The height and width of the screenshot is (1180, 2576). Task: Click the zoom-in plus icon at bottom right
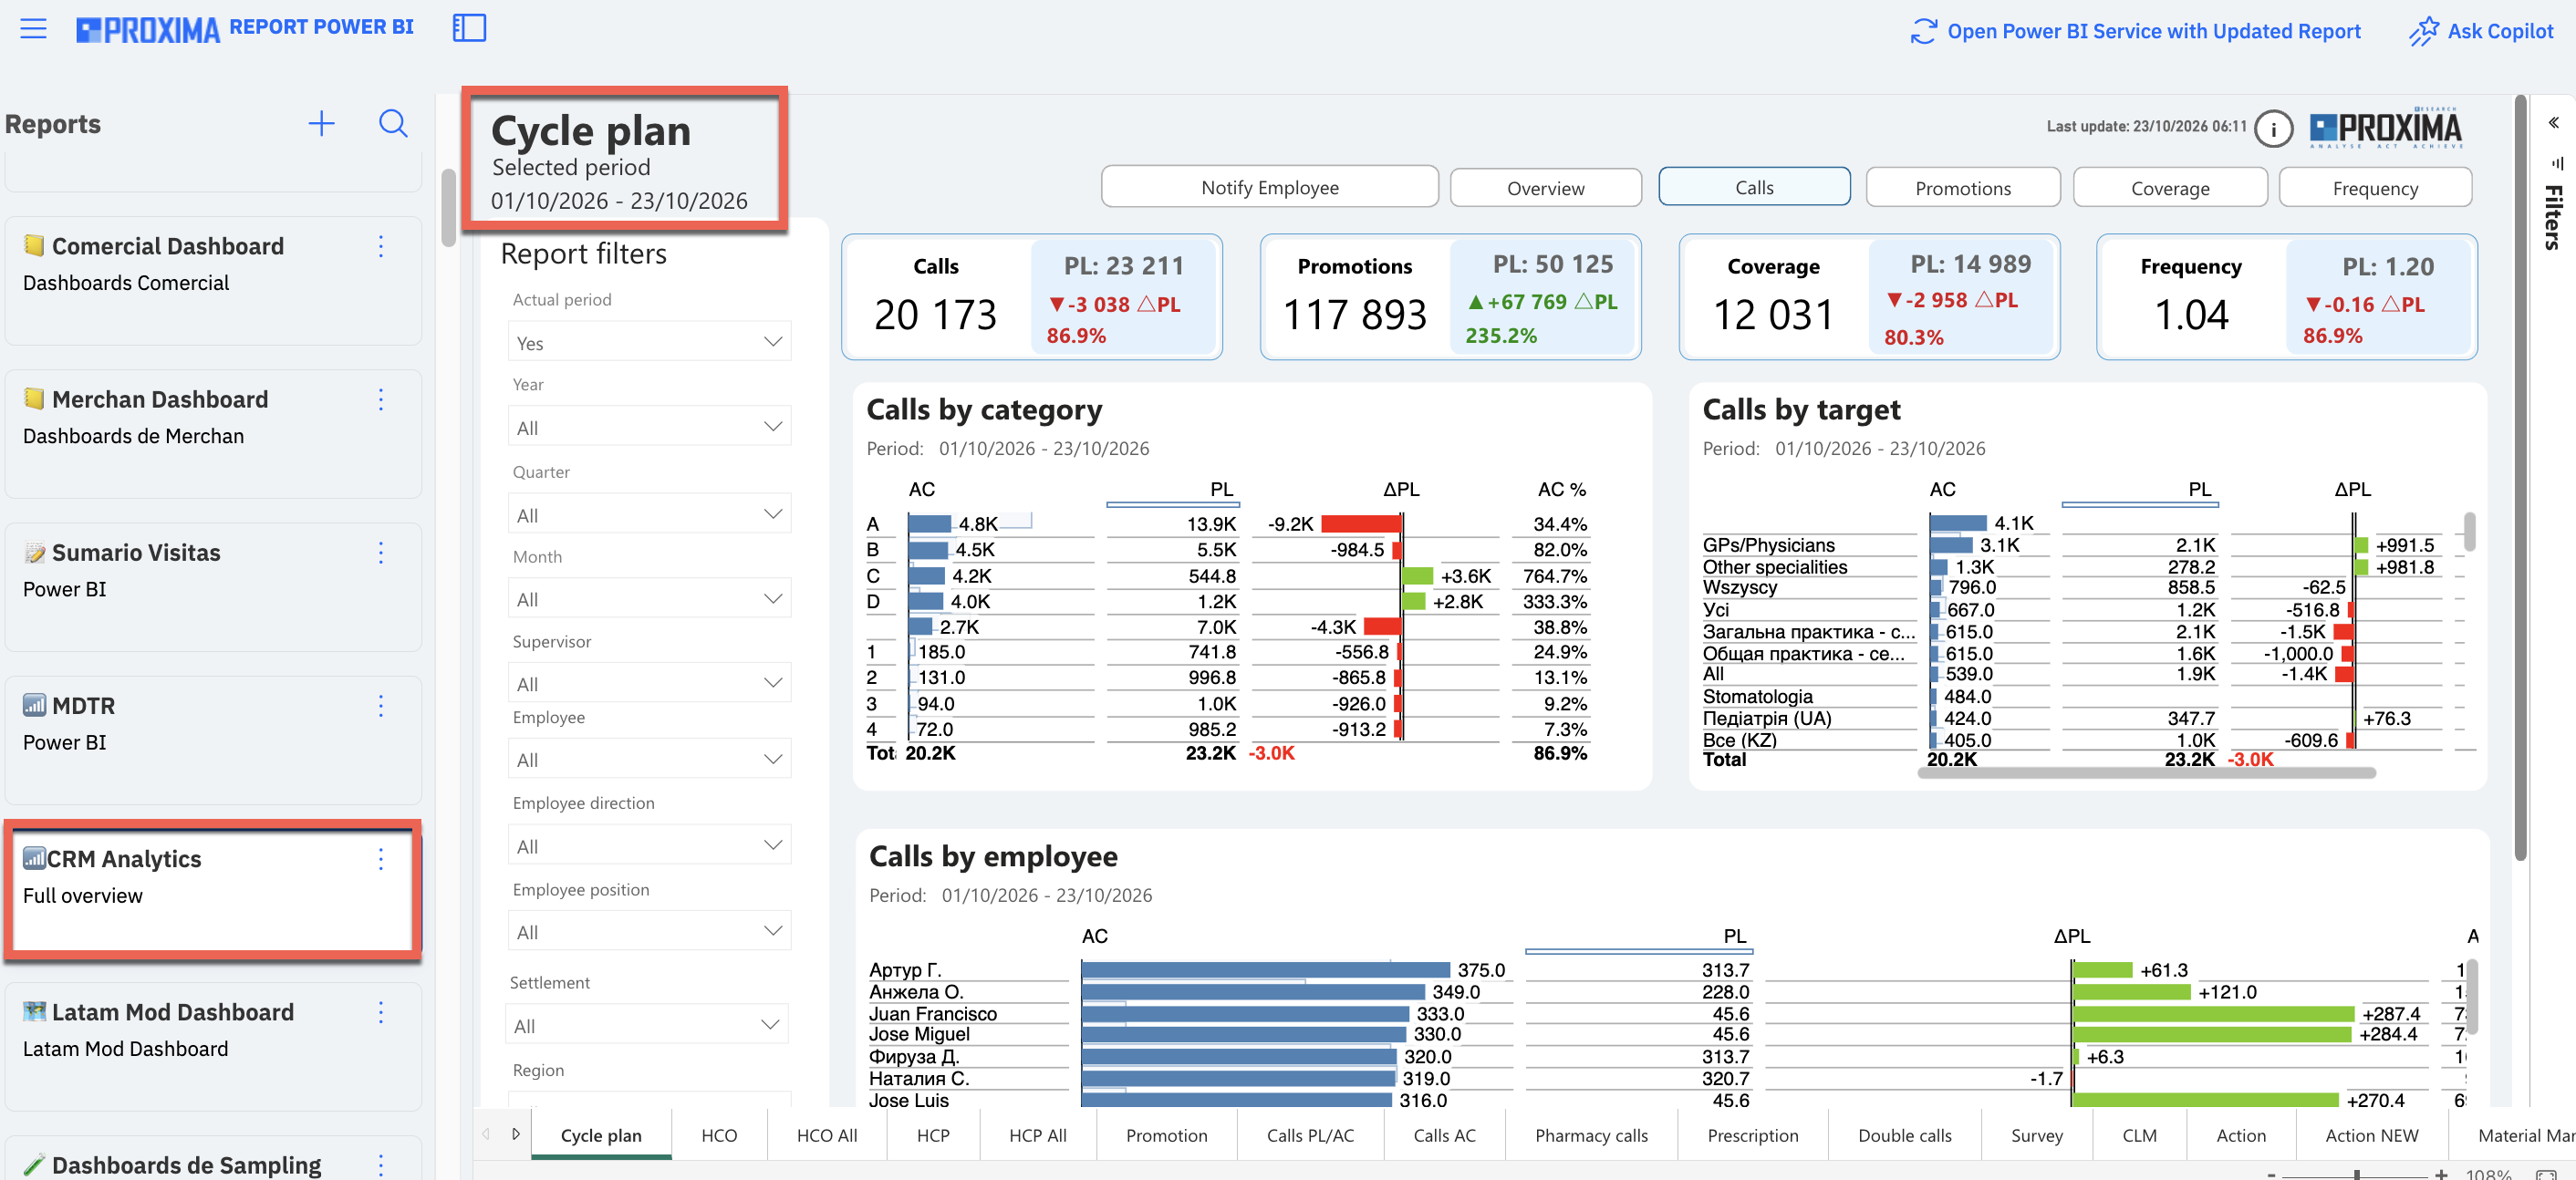(x=2441, y=1174)
